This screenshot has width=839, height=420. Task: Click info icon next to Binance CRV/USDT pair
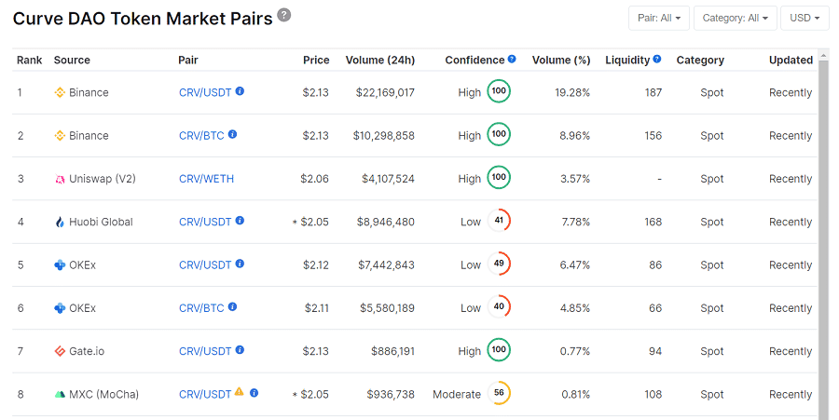click(240, 91)
